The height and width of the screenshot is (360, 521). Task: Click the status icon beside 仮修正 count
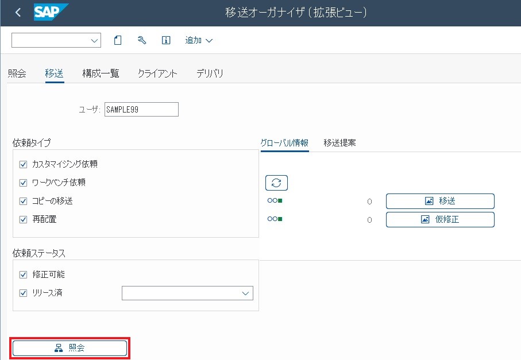[275, 219]
